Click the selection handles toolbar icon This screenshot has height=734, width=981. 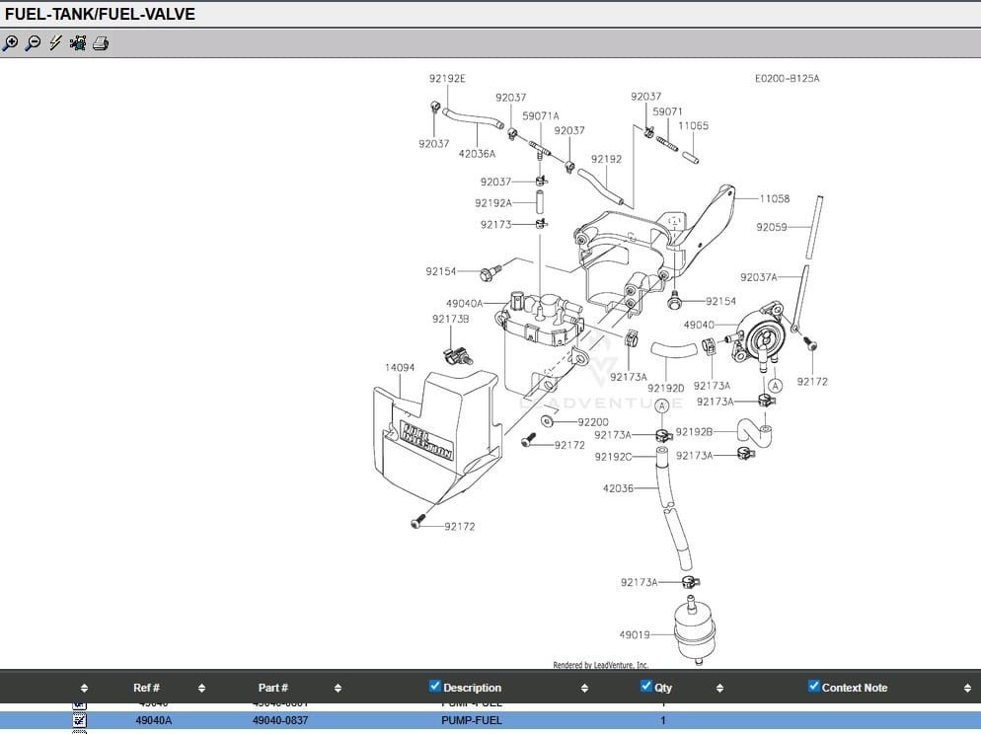[78, 43]
